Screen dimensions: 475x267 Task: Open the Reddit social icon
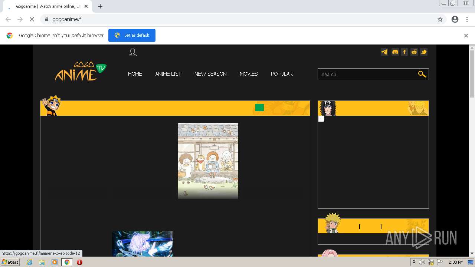(414, 52)
